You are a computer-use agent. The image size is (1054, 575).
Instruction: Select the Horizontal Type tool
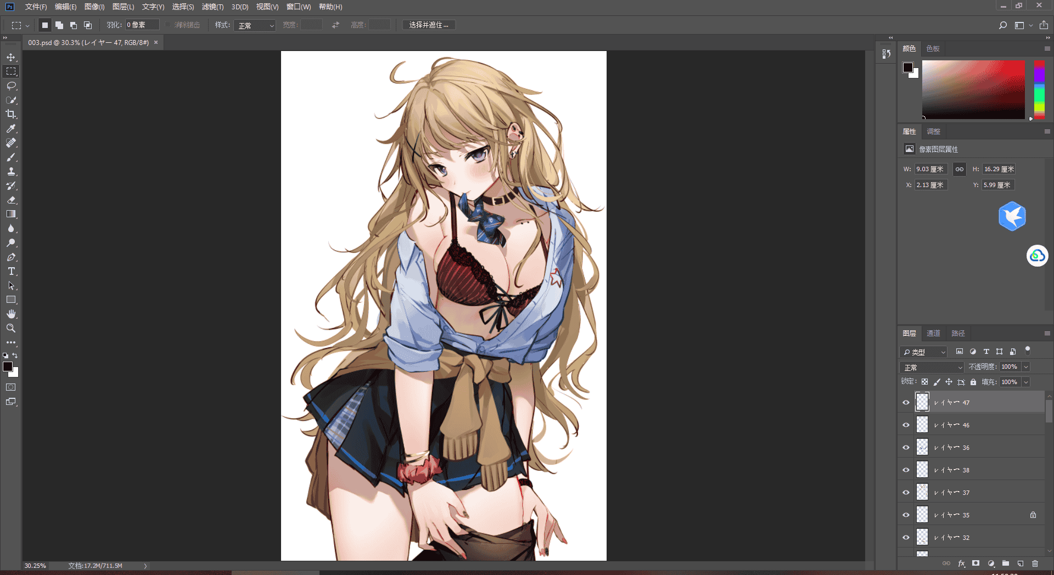tap(11, 271)
